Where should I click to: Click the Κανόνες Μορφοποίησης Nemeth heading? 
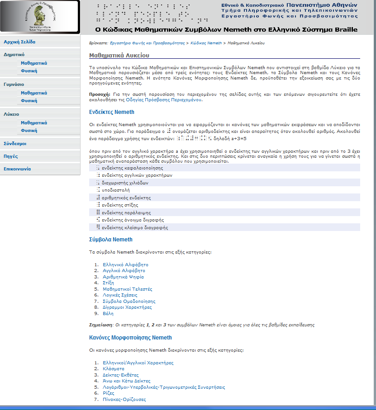[x=130, y=338]
